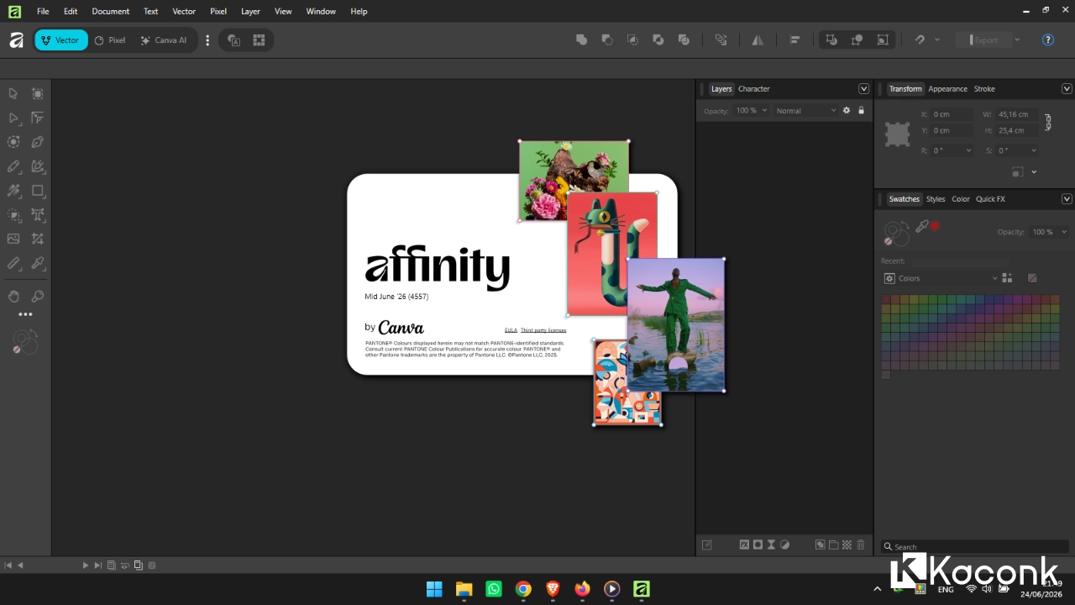The height and width of the screenshot is (605, 1075).
Task: Select the Zoom magnifier tool
Action: pos(38,296)
